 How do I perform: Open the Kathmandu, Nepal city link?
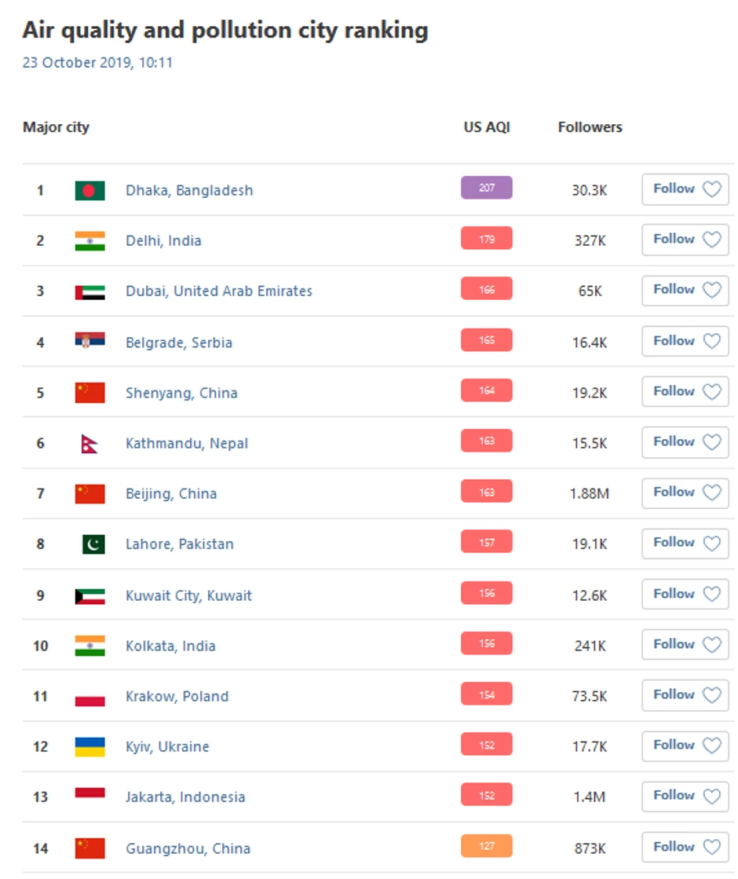click(x=187, y=443)
